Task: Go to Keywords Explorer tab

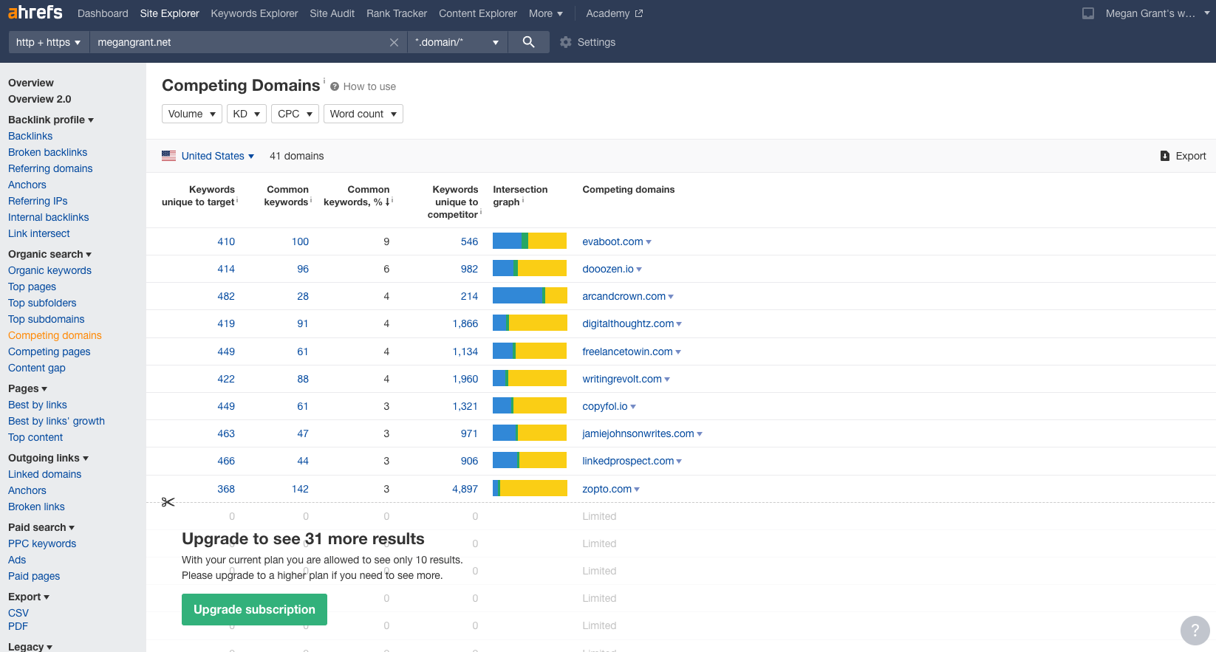Action: click(254, 13)
